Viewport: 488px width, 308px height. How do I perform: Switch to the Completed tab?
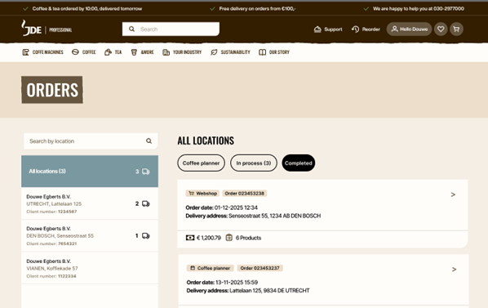click(x=298, y=163)
